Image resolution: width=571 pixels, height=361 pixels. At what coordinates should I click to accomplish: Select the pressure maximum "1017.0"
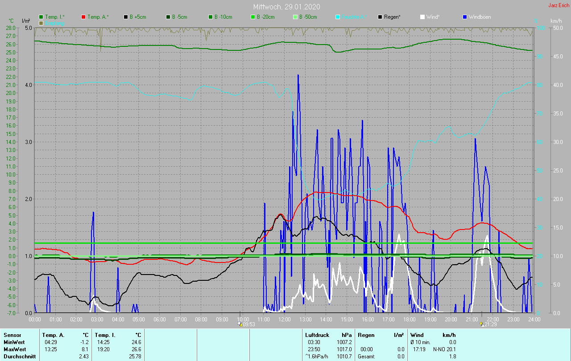tap(344, 349)
